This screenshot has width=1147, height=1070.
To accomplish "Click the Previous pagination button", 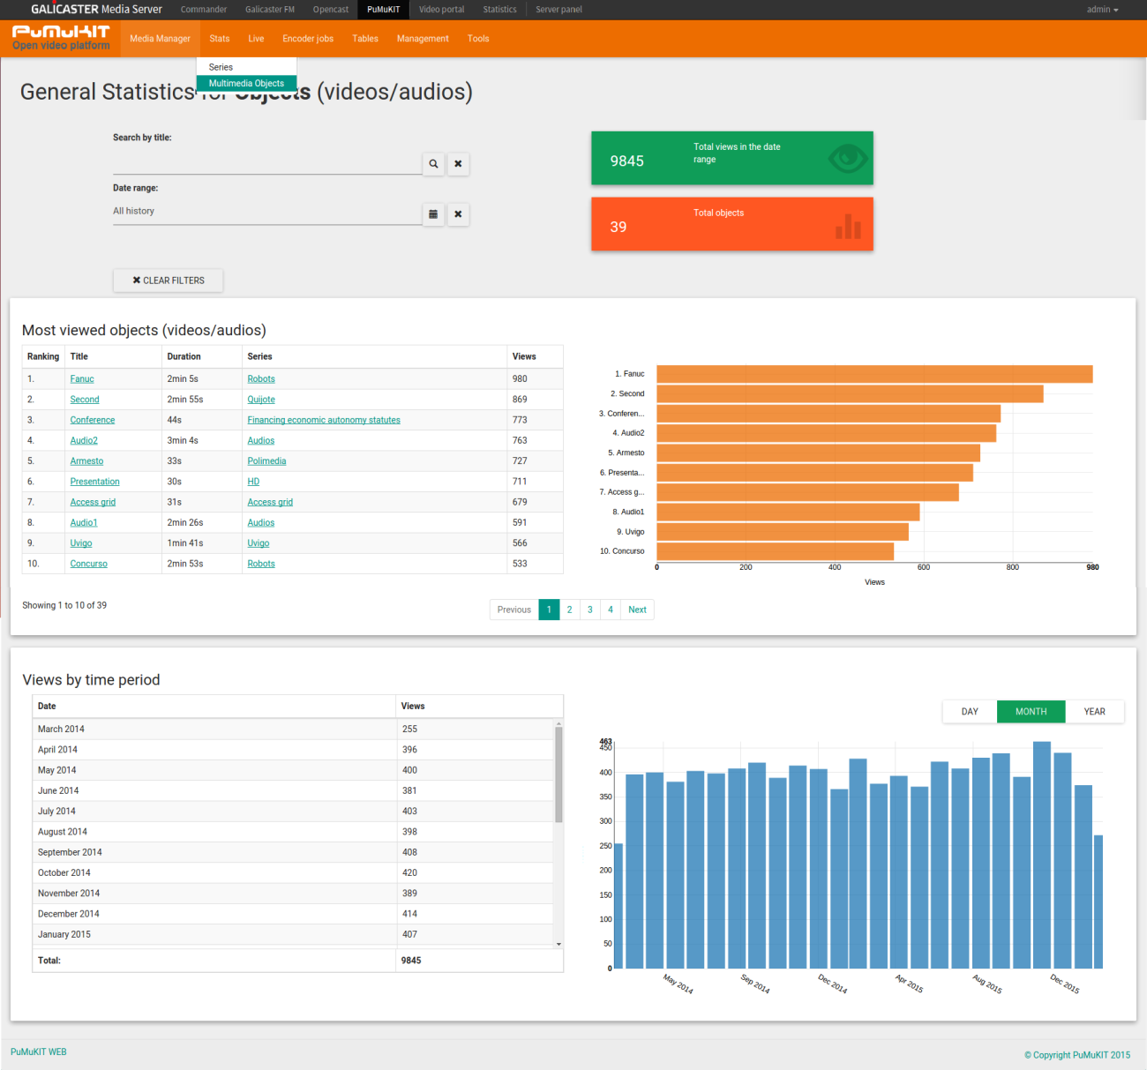I will pyautogui.click(x=514, y=610).
